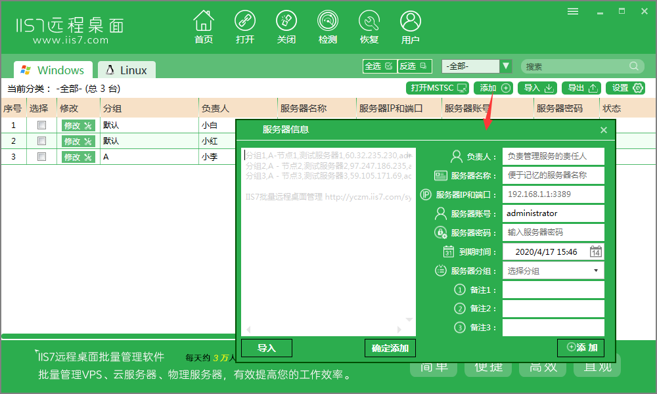The width and height of the screenshot is (657, 394).
Task: Click 导出 export button
Action: click(581, 88)
